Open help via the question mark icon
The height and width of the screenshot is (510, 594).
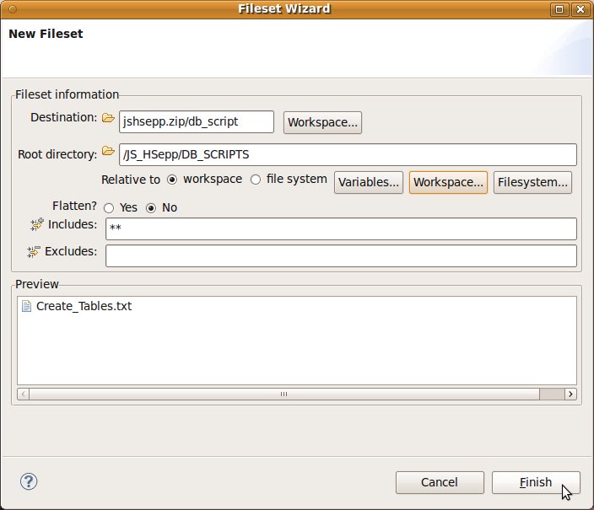[29, 482]
